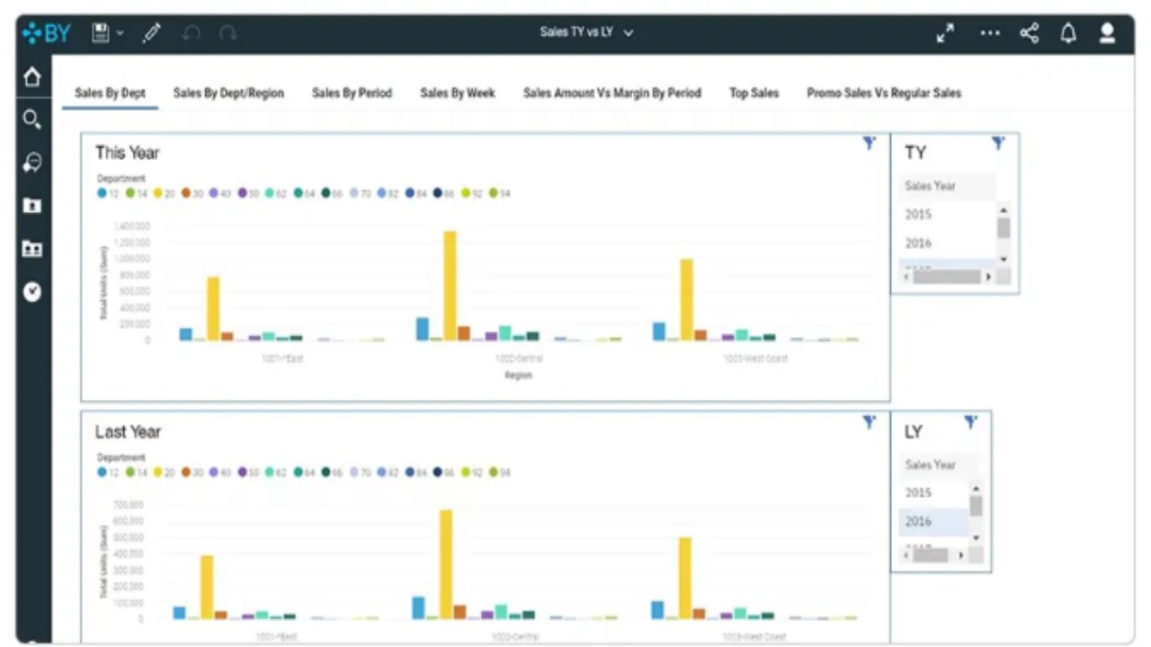Screen dimensions: 1151x647
Task: Open the Top Sales tab
Action: click(754, 93)
